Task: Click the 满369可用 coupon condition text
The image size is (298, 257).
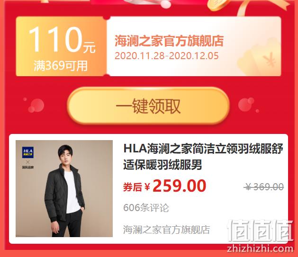Action: point(61,66)
